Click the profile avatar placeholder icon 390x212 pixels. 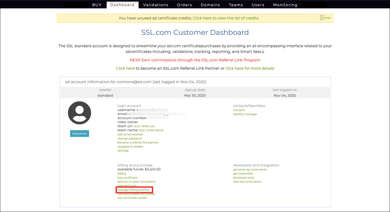(79, 113)
